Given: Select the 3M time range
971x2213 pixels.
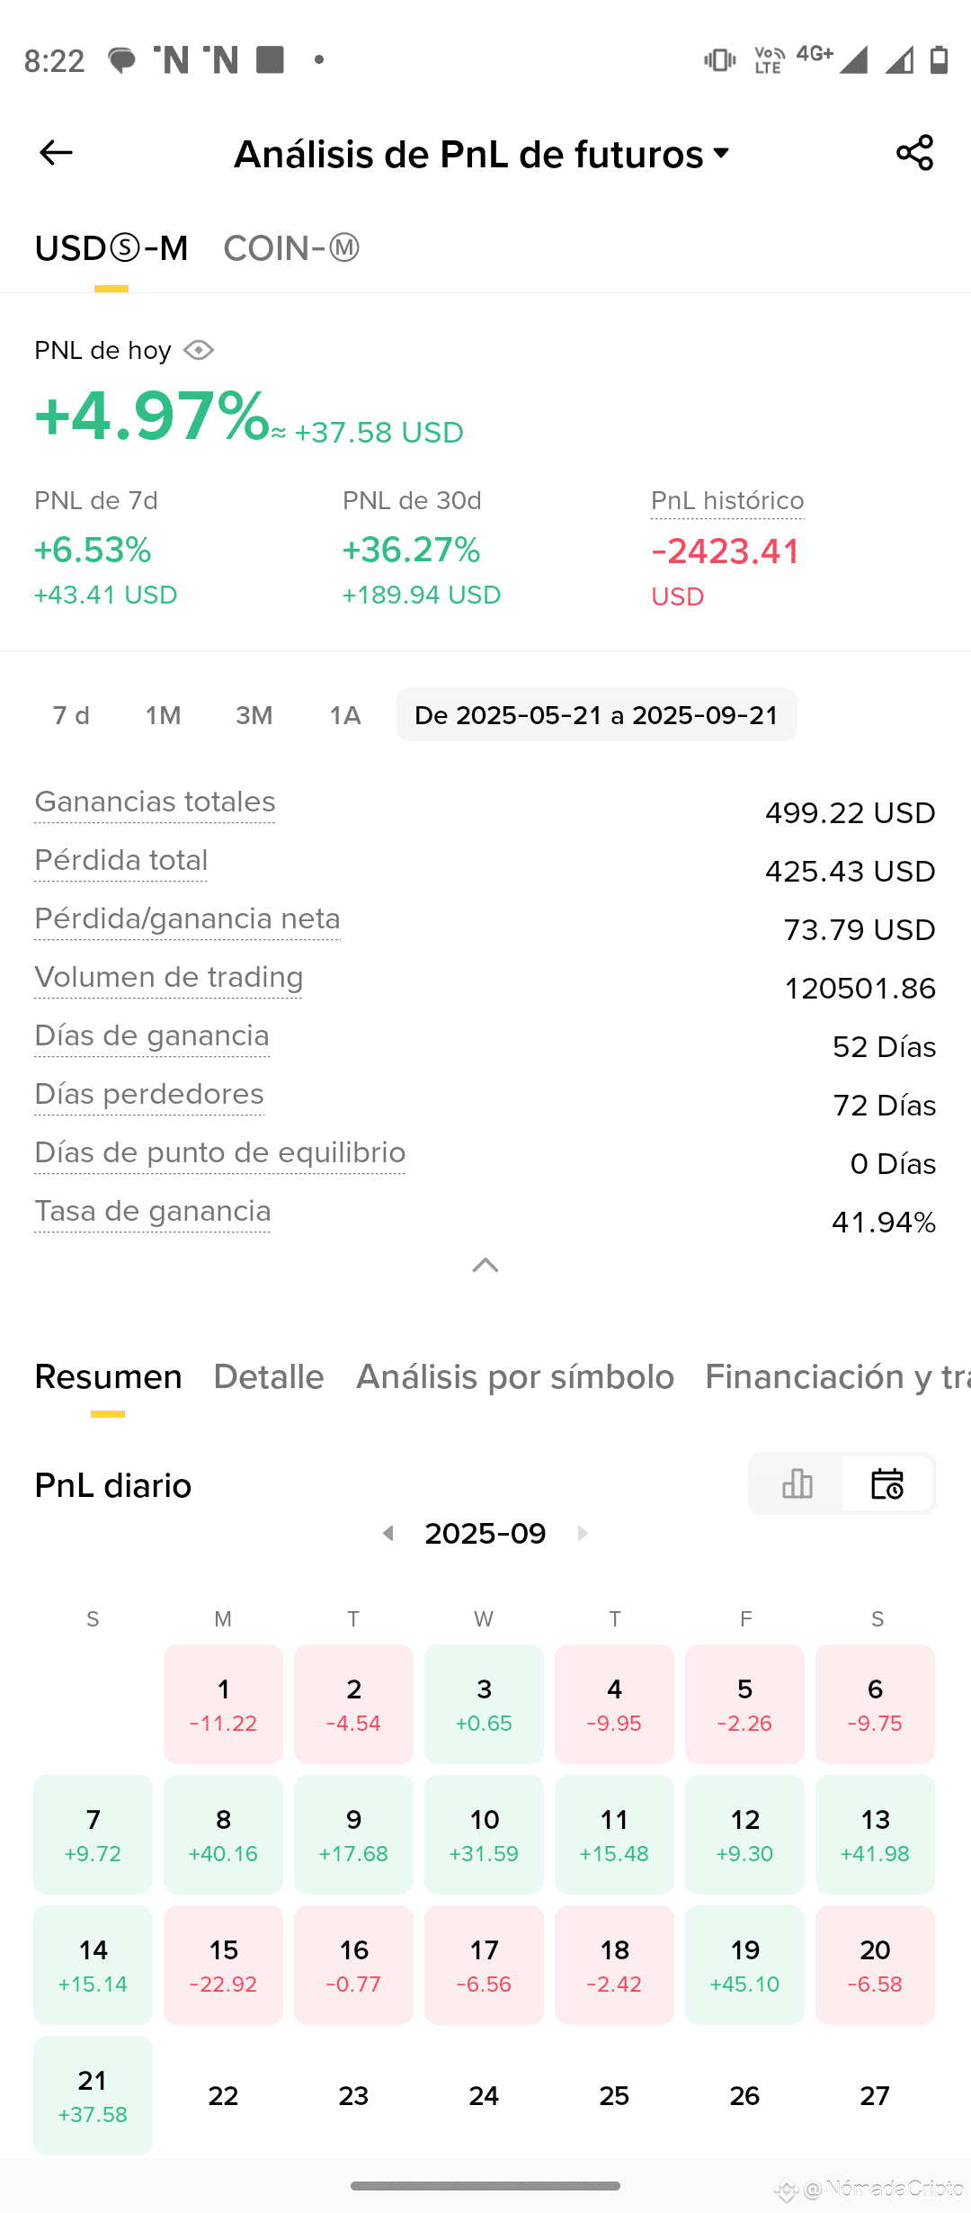Looking at the screenshot, I should click(x=254, y=715).
